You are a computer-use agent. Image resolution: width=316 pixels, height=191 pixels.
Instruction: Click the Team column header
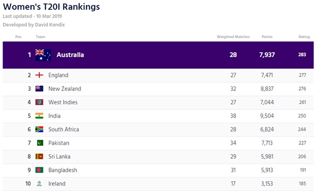(40, 37)
